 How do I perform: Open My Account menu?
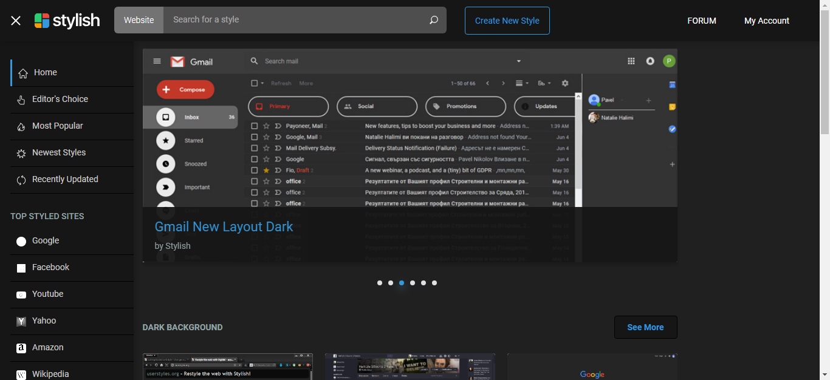[767, 21]
